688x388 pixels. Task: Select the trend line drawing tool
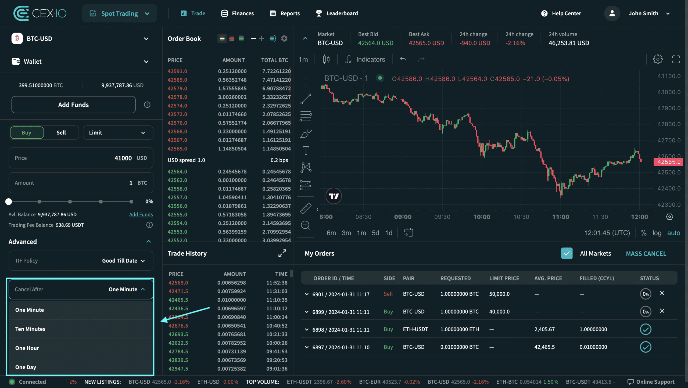[x=306, y=99]
